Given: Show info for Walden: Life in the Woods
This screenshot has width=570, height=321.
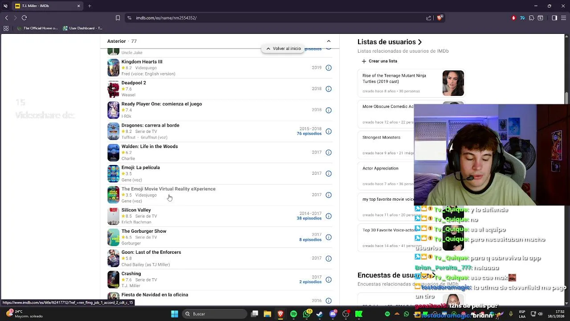Looking at the screenshot, I should point(329,152).
